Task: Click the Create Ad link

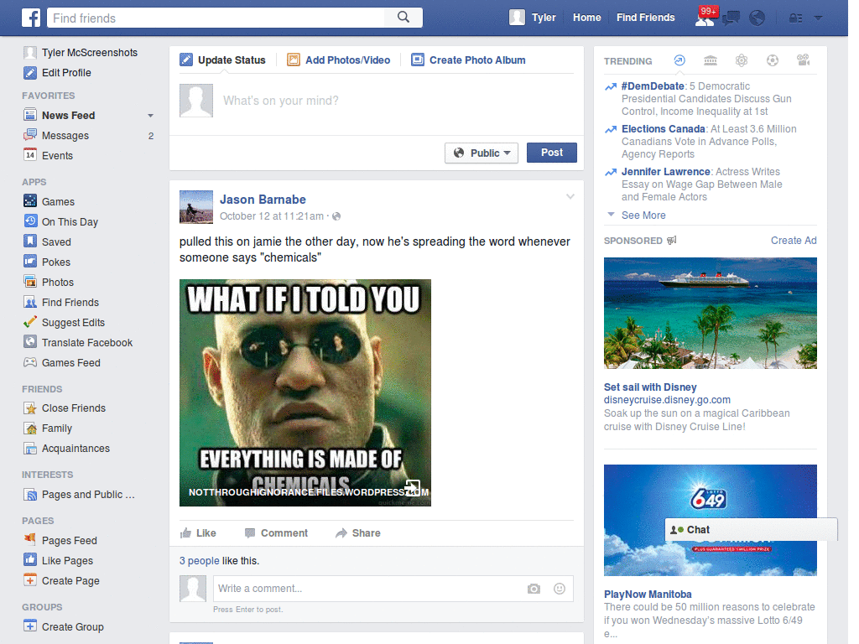Action: tap(794, 241)
